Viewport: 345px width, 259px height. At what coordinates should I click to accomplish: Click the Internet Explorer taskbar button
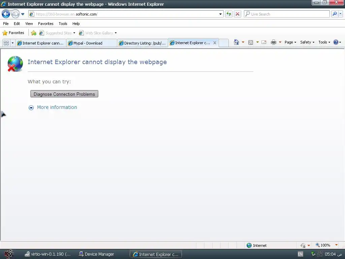[x=156, y=254]
